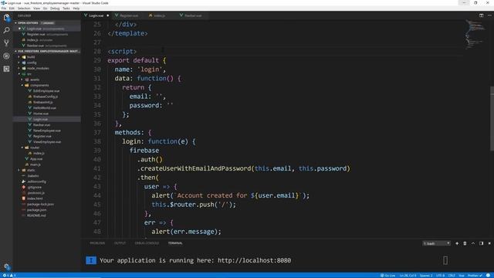This screenshot has height=278, width=494.
Task: Open the Search view icon
Action: tap(6, 30)
